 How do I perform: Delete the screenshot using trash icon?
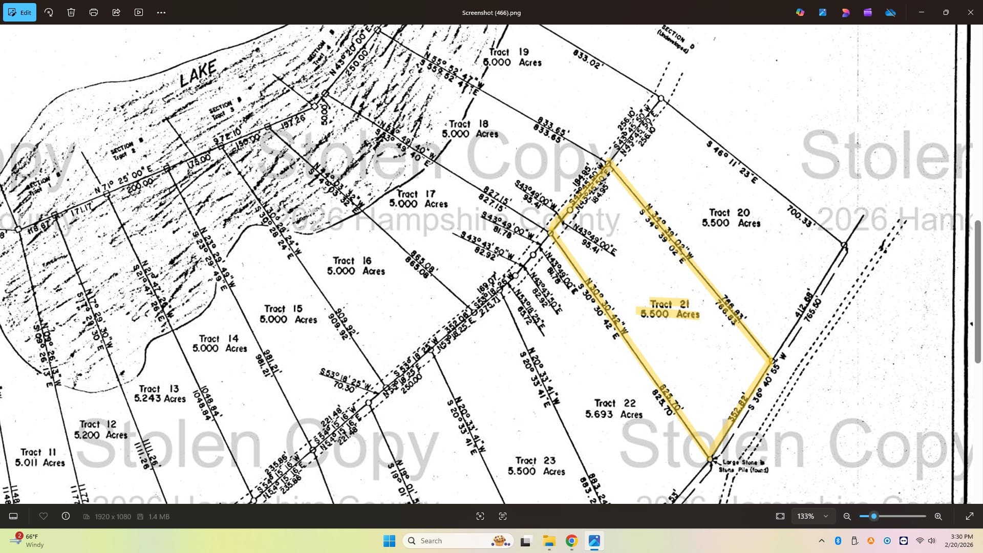71,12
